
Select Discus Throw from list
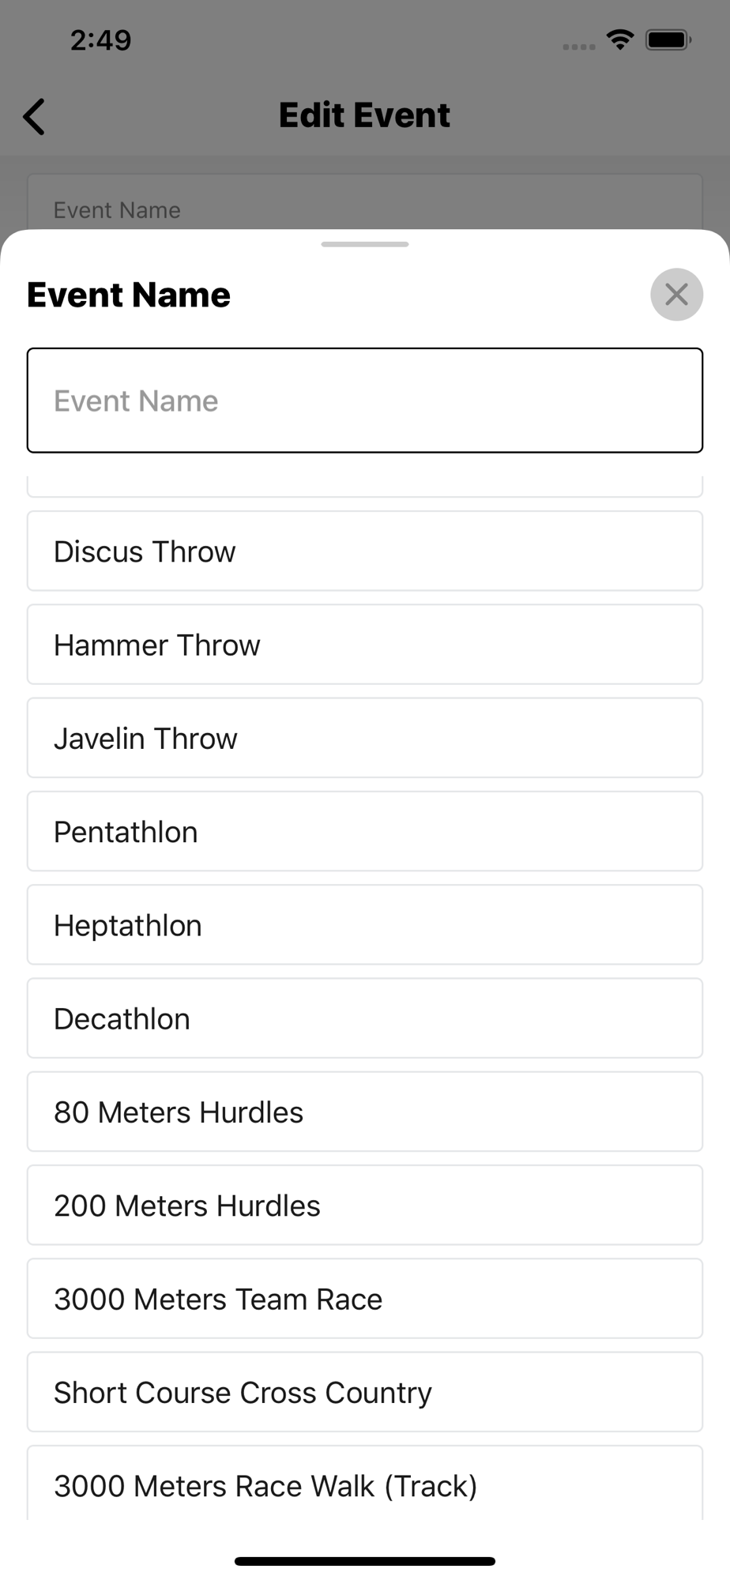coord(365,551)
